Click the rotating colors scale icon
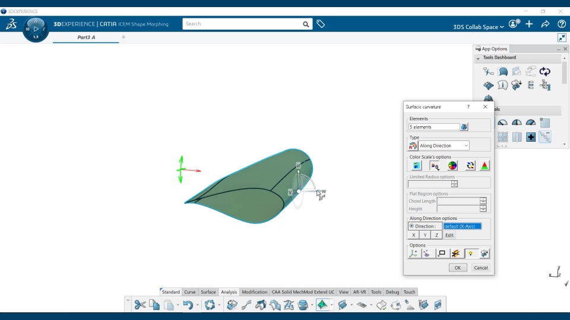Screen dimensions: 570x320 coord(470,166)
